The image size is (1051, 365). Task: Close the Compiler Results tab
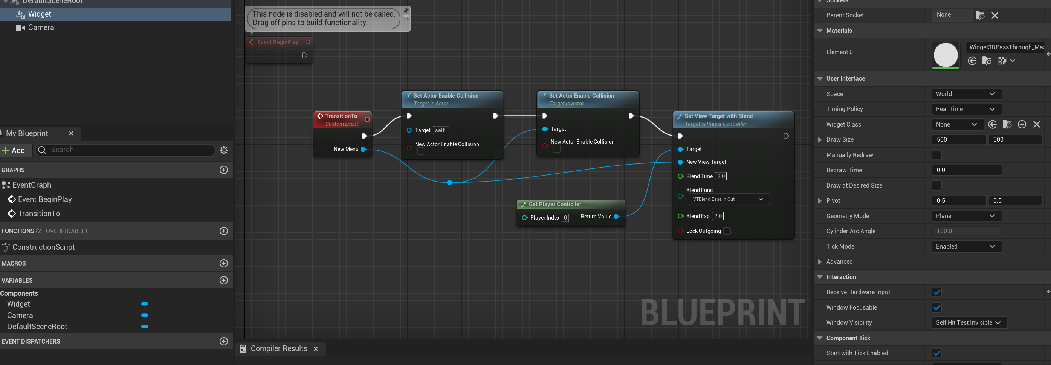coord(315,349)
